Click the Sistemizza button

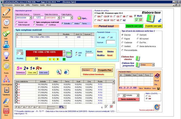[x=20, y=73]
